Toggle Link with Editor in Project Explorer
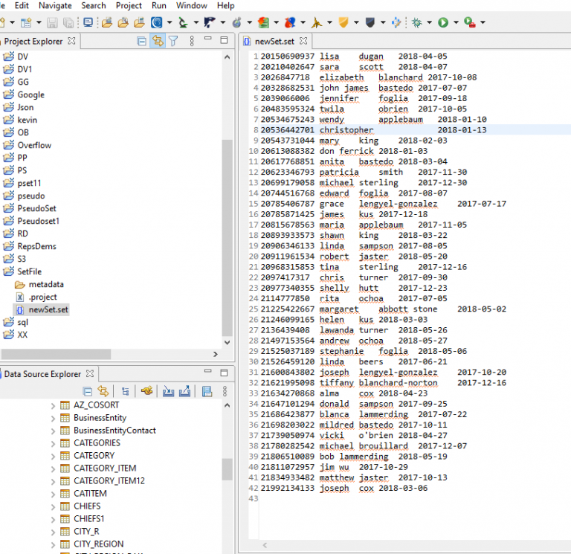 point(158,41)
